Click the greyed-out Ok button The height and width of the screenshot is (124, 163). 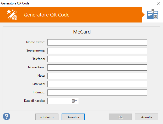point(120,117)
